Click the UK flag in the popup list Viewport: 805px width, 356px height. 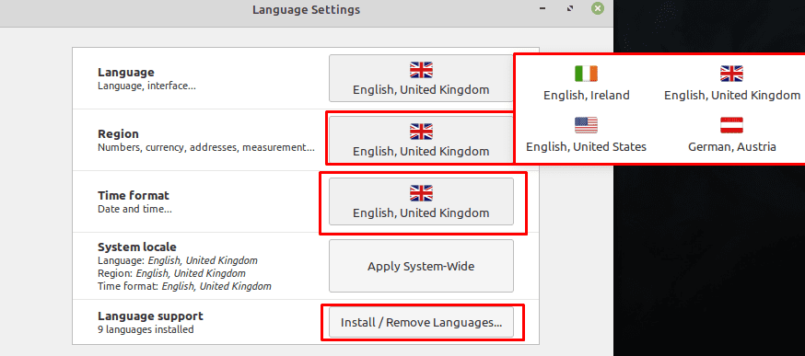click(731, 74)
